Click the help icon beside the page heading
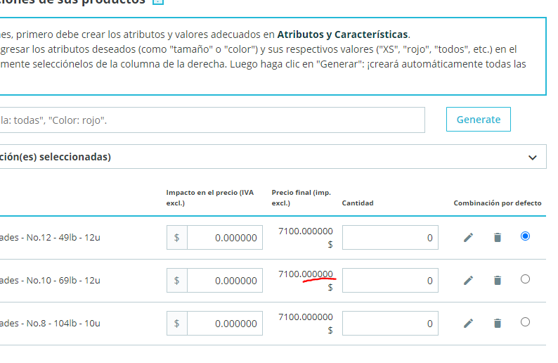 [x=158, y=1]
